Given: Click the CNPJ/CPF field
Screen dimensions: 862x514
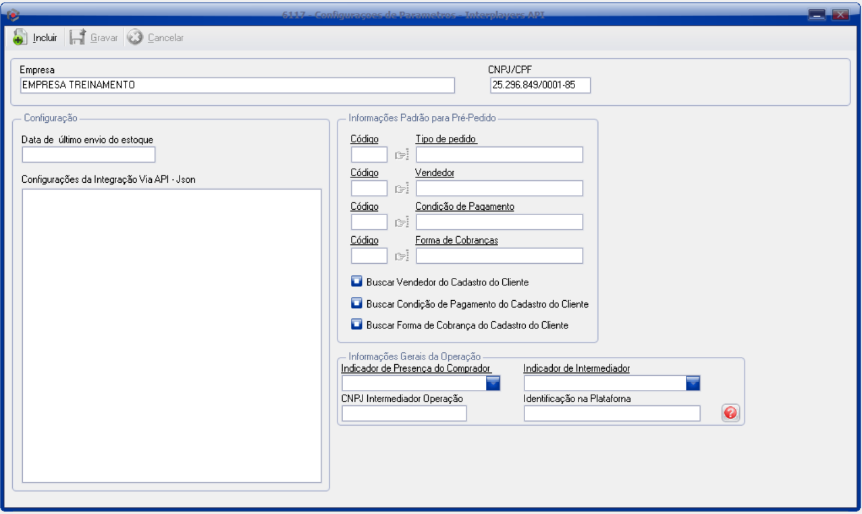Looking at the screenshot, I should (540, 85).
